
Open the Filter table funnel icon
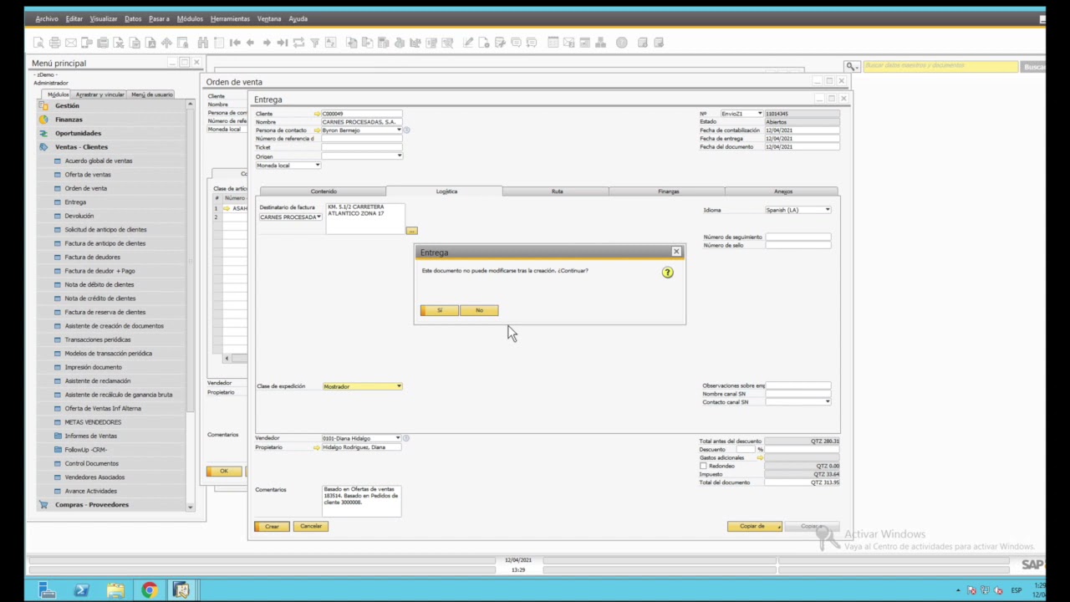(314, 43)
